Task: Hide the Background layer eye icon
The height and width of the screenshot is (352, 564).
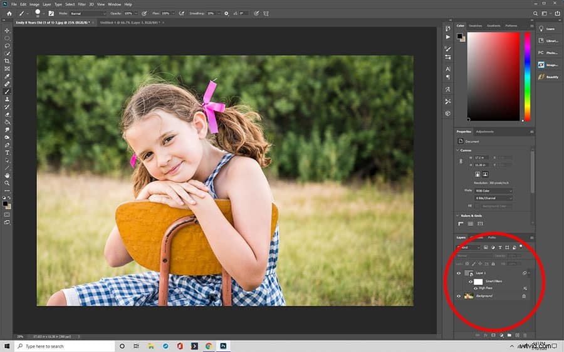Action: tap(459, 296)
